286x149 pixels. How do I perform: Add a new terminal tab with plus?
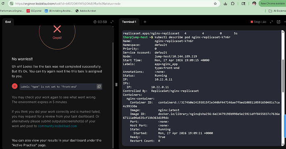click(145, 22)
